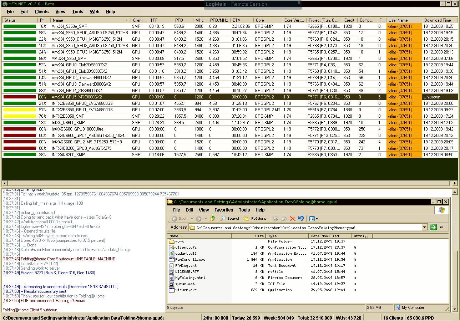Open the HFM.NET File menu
Image resolution: width=460 pixels, height=321 pixels.
[10, 12]
